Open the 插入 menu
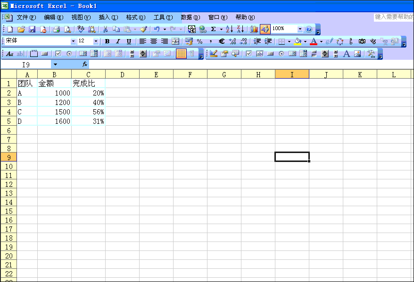The image size is (414, 282). click(x=108, y=17)
